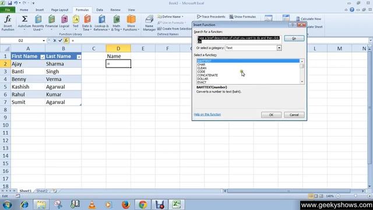Screen dimensions: 373x210
Task: Click the Save icon in quick access toolbar
Action: pos(10,3)
